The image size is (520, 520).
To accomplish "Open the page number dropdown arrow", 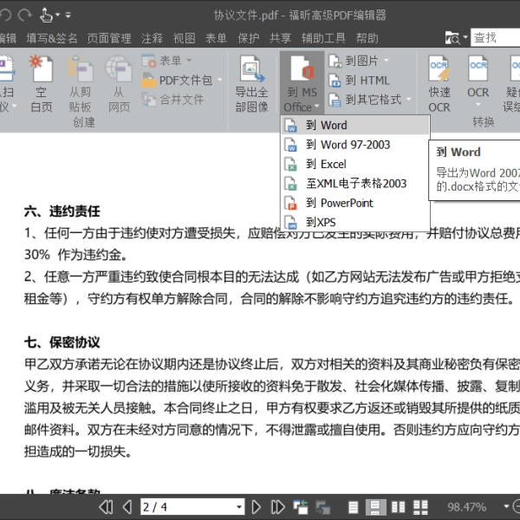I will coord(239,507).
